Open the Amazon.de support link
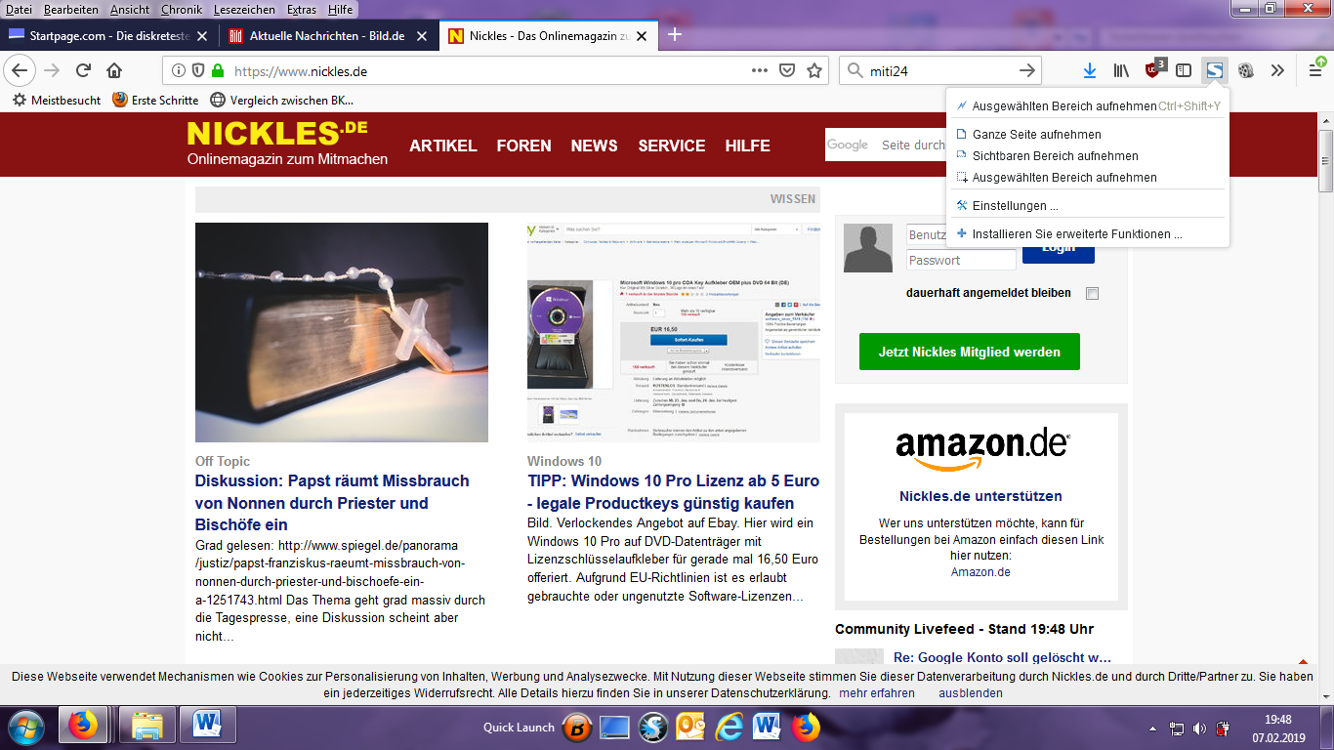Viewport: 1334px width, 750px height. 980,572
